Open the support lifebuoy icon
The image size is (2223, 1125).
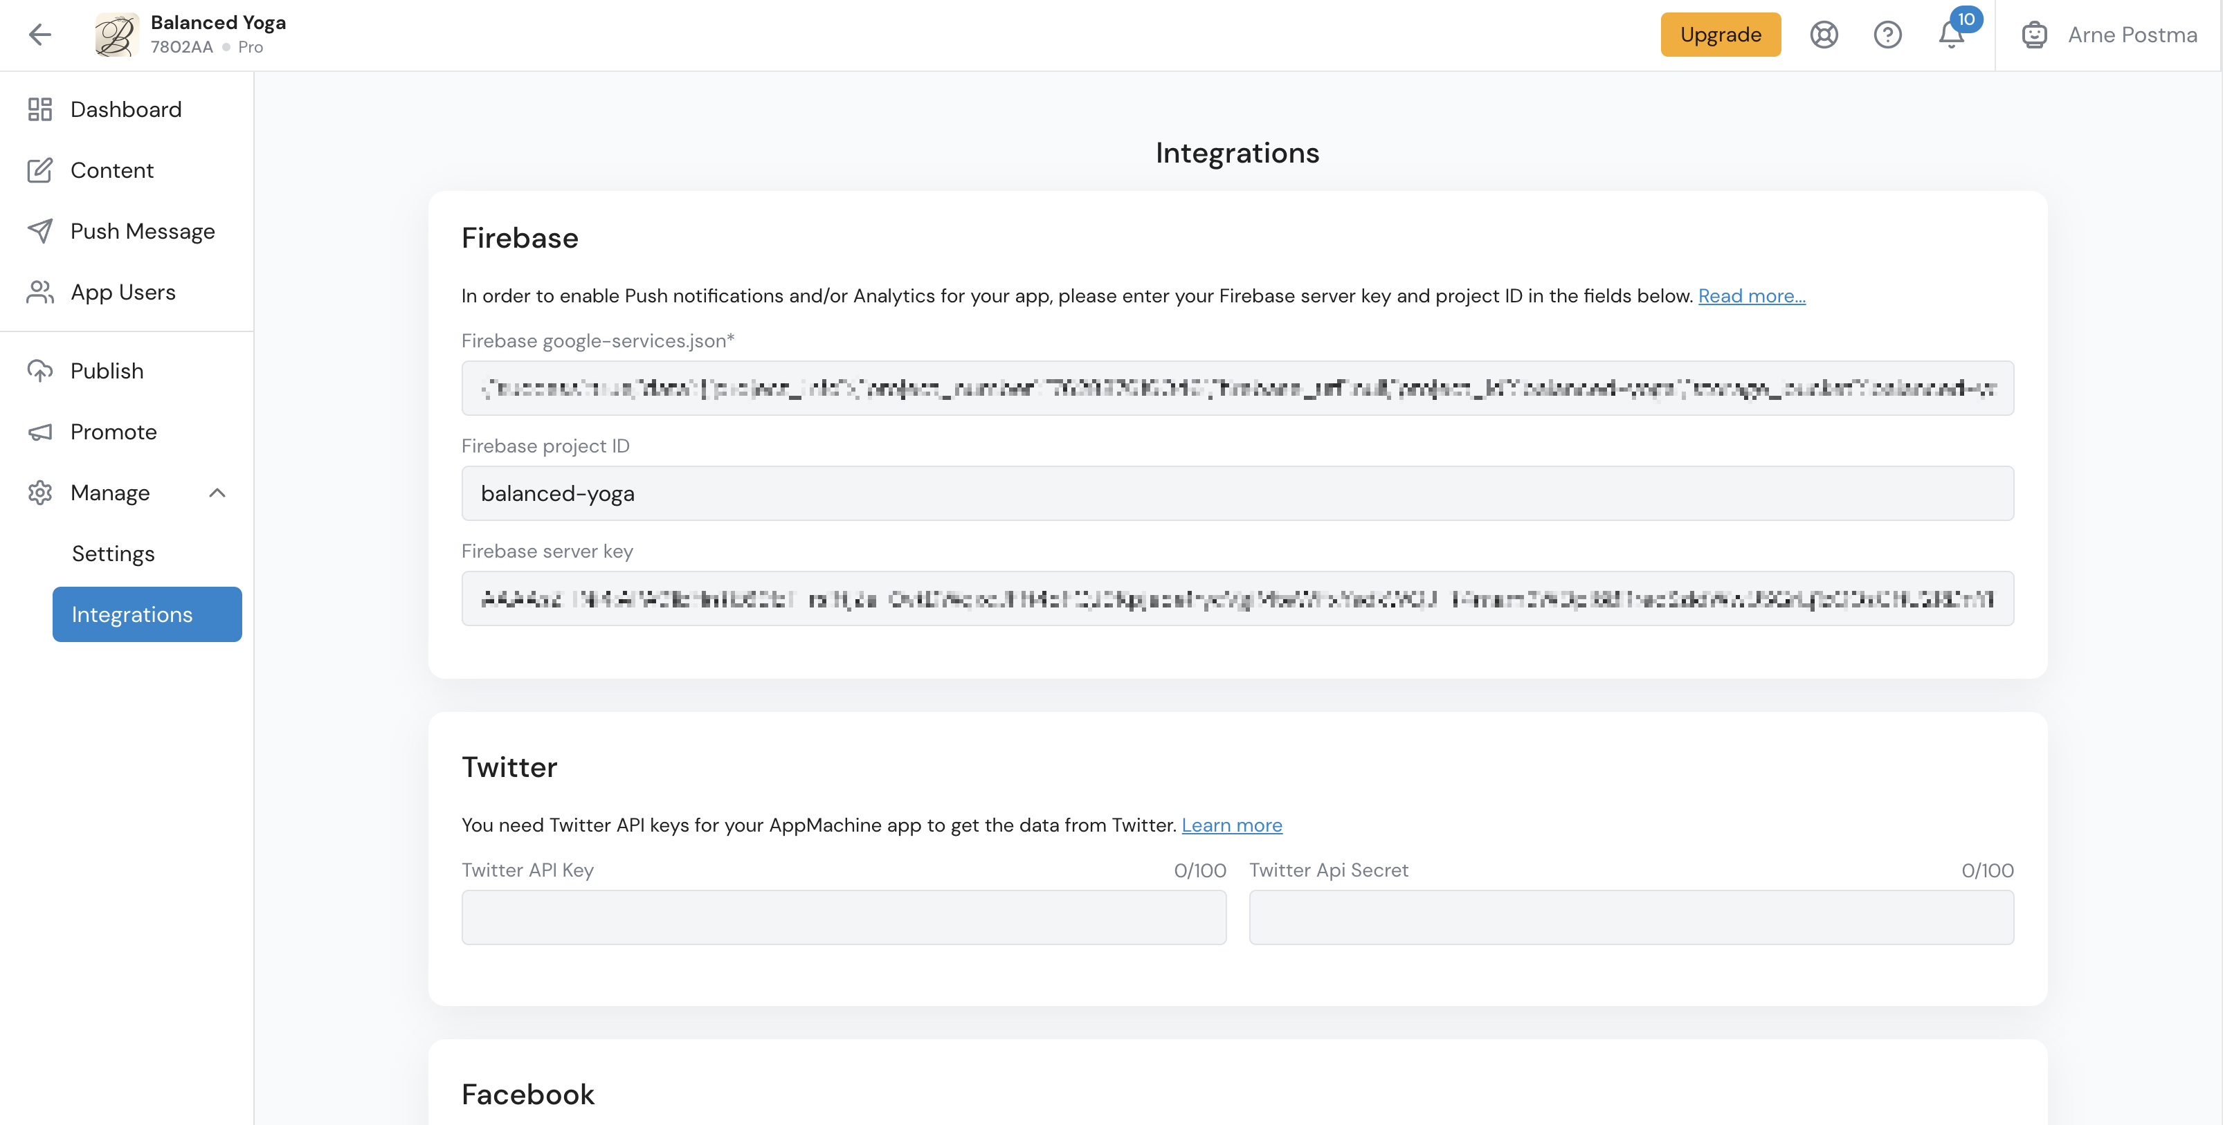click(x=1824, y=35)
